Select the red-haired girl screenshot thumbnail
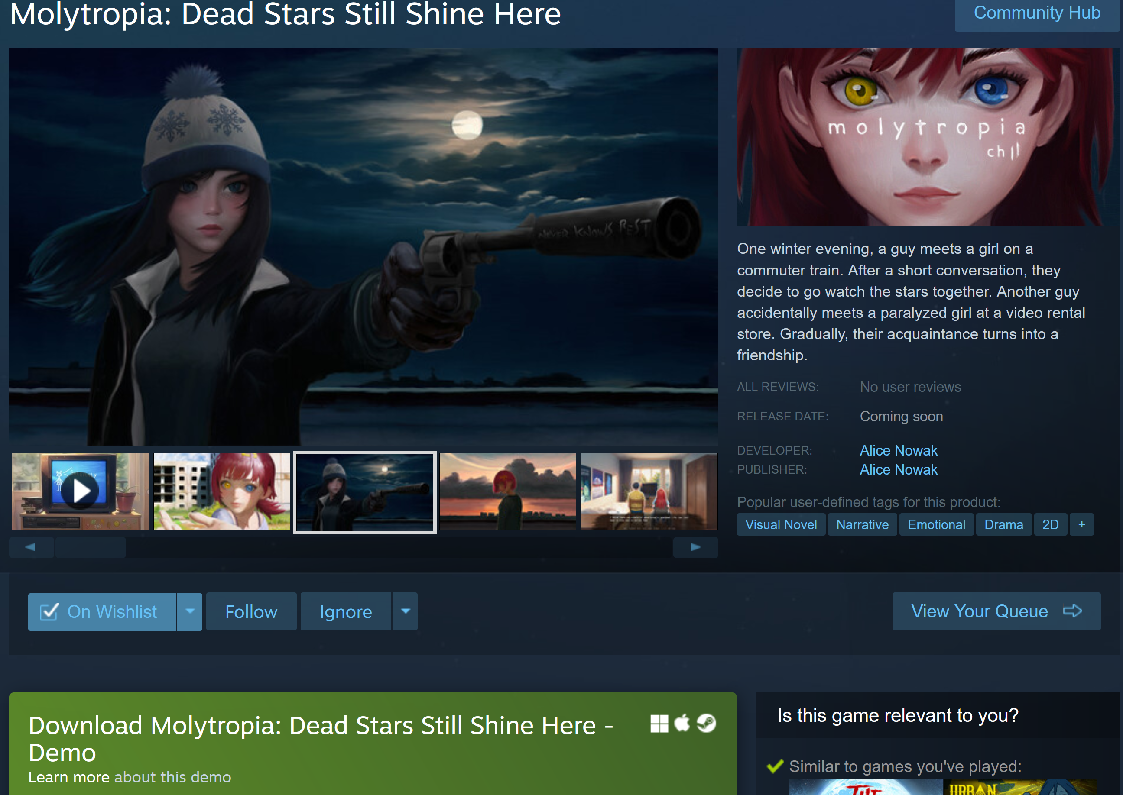This screenshot has height=795, width=1123. coord(221,491)
